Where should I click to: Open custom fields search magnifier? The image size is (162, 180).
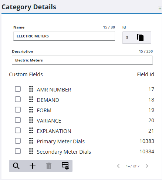[x=16, y=166]
